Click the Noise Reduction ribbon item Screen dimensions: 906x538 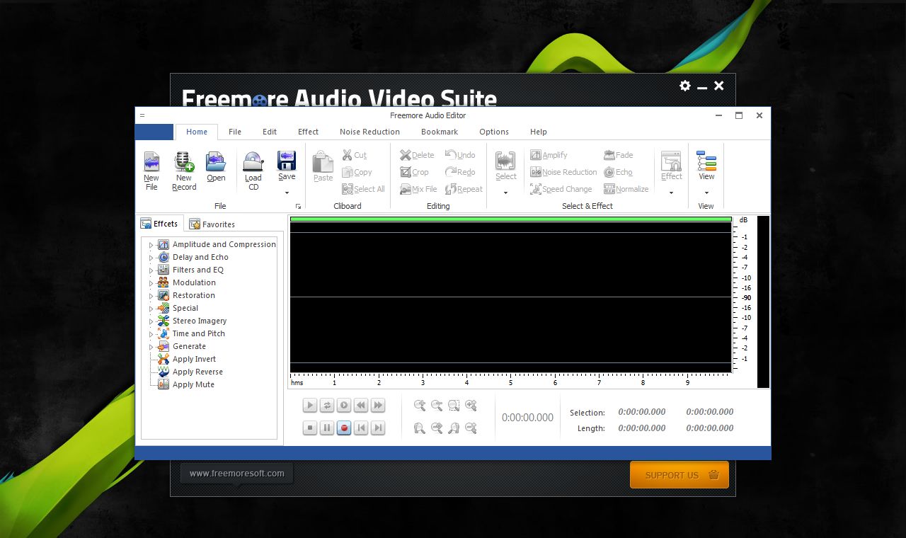(563, 172)
